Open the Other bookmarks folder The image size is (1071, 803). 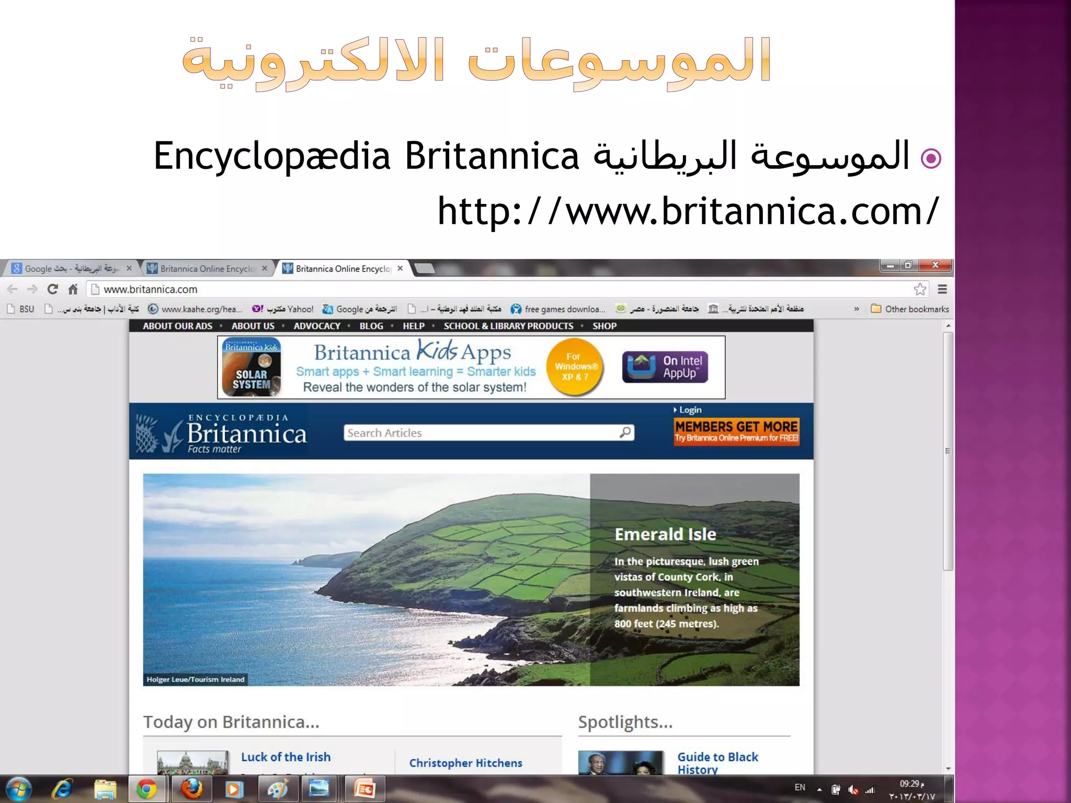pos(910,309)
